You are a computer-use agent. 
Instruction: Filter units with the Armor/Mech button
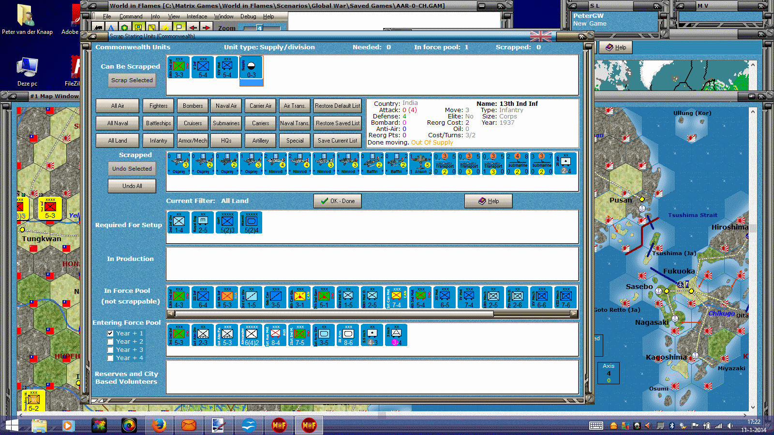[x=193, y=141]
